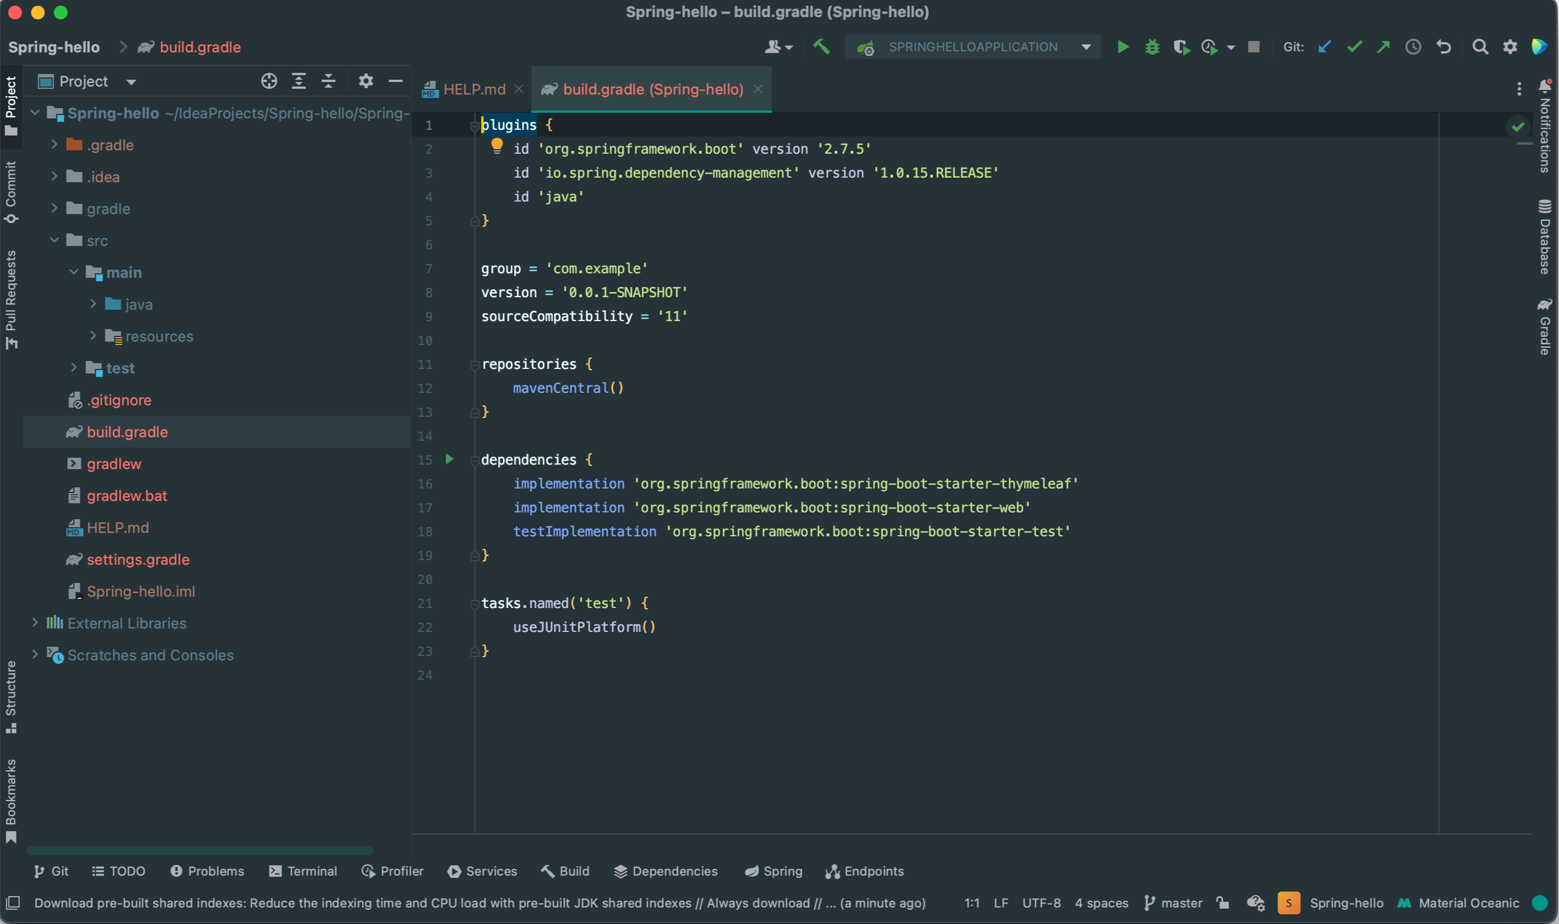Expand the .gradle folder
Viewport: 1559px width, 924px height.
54,145
